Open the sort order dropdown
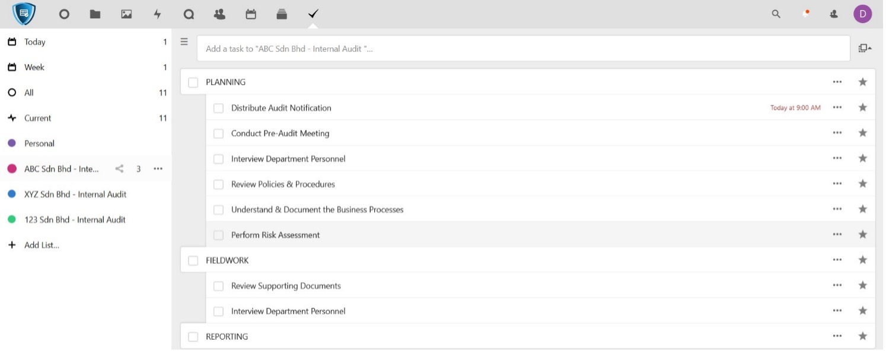886x351 pixels. [864, 49]
